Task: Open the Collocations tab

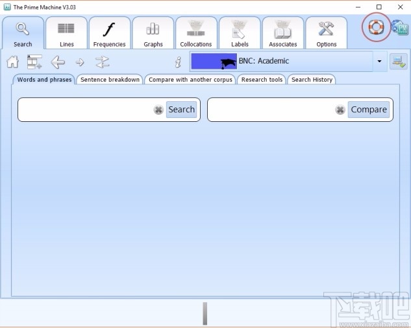Action: coord(196,32)
